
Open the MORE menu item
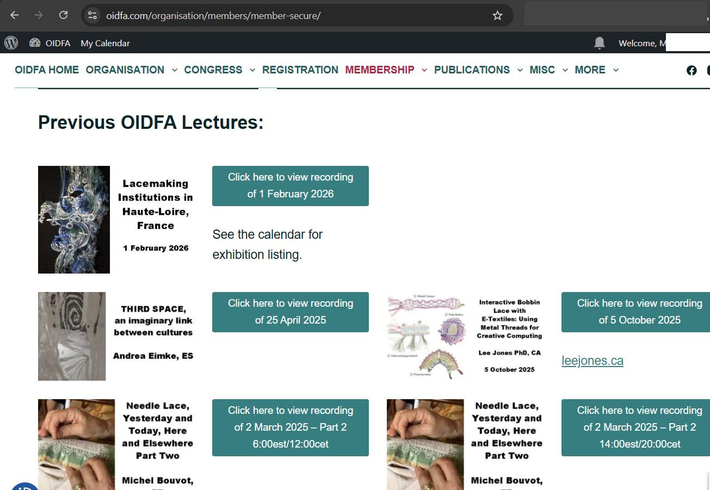coord(590,70)
